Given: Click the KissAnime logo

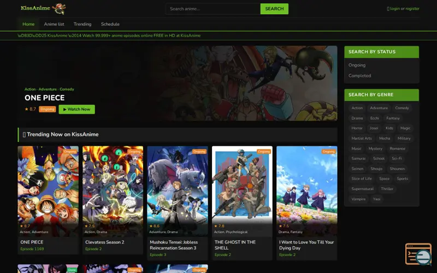Looking at the screenshot, I should [x=43, y=8].
